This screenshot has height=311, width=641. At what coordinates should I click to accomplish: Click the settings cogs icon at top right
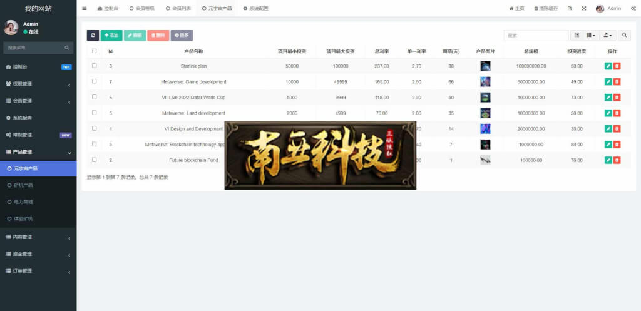coord(633,8)
